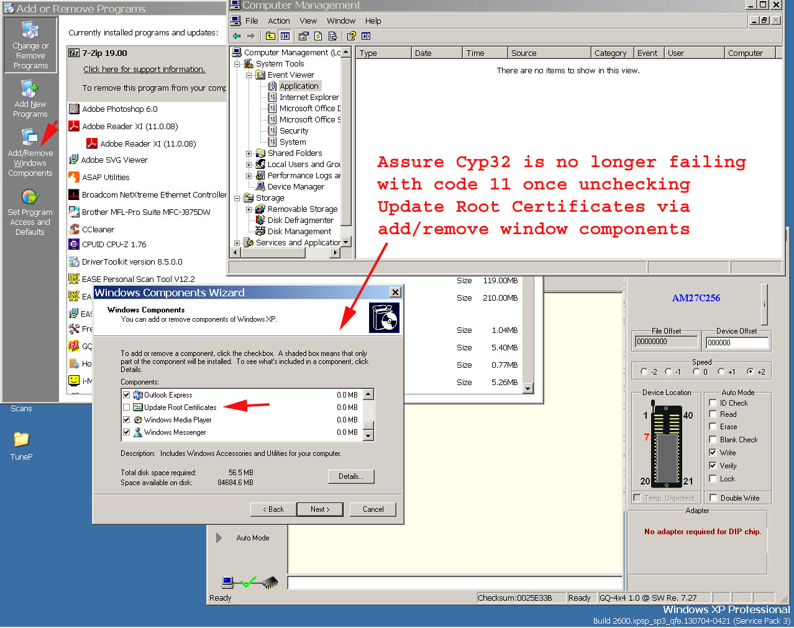Click the Forward arrow in Computer Management toolbar
The width and height of the screenshot is (794, 628).
251,36
